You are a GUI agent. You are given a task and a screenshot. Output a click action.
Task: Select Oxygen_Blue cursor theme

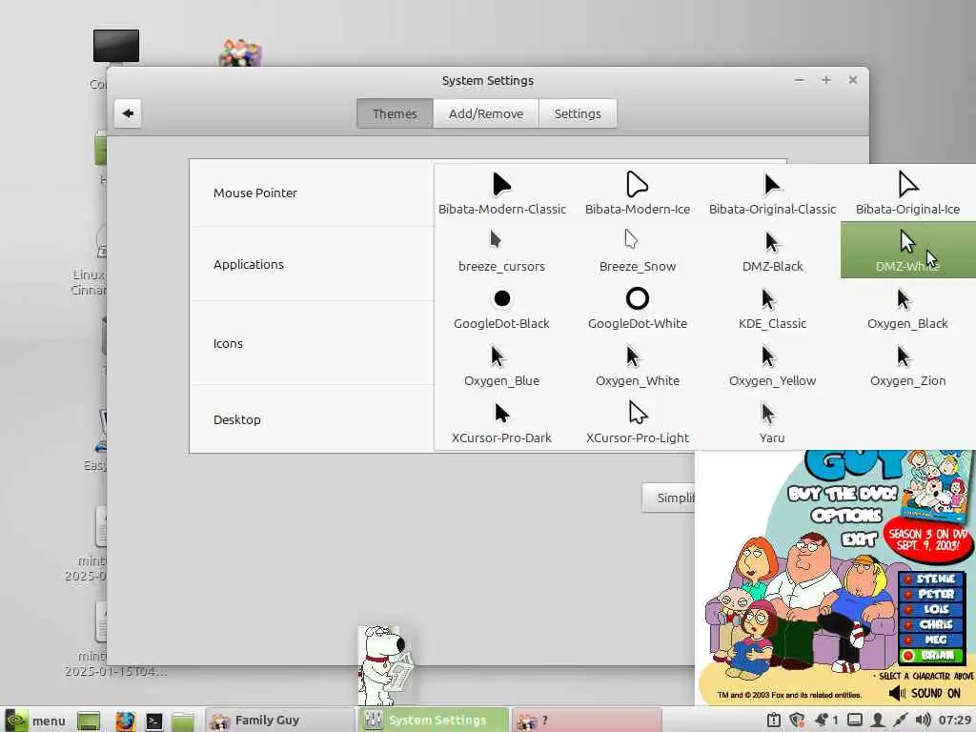click(x=501, y=365)
